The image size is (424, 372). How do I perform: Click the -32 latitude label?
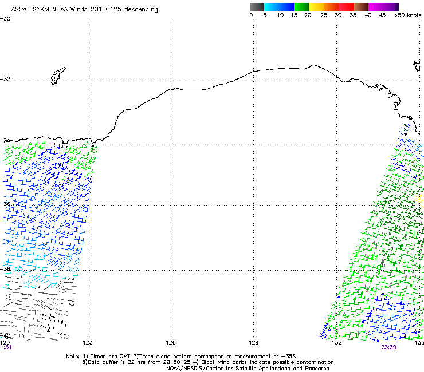pyautogui.click(x=5, y=79)
